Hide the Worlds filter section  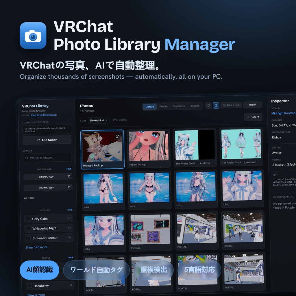point(70,210)
